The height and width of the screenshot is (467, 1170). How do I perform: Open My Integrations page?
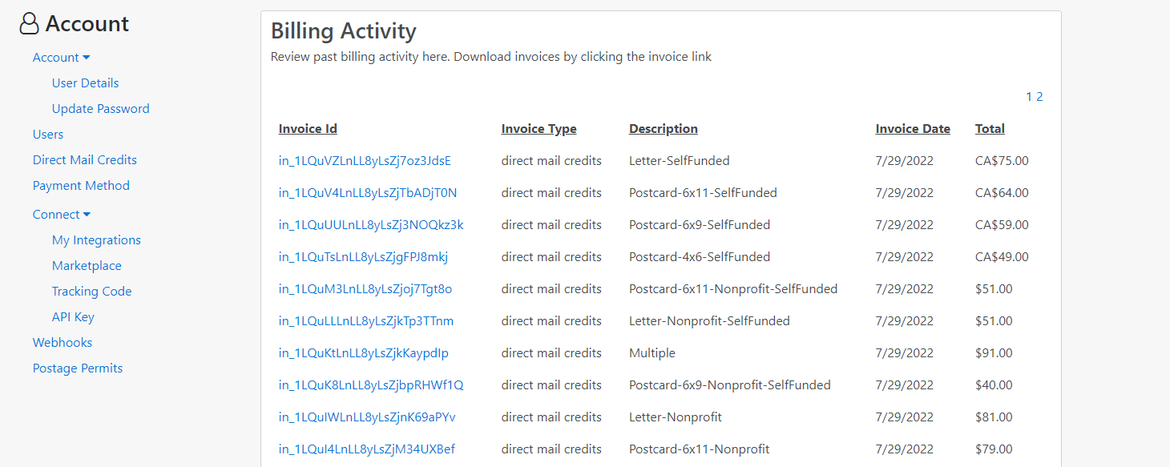coord(96,240)
